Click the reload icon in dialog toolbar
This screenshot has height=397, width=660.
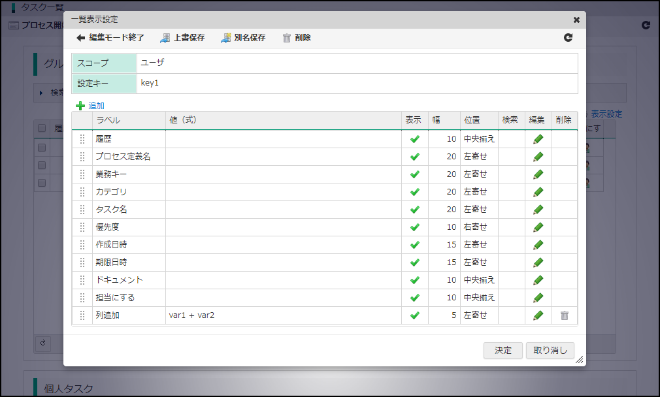pyautogui.click(x=568, y=38)
